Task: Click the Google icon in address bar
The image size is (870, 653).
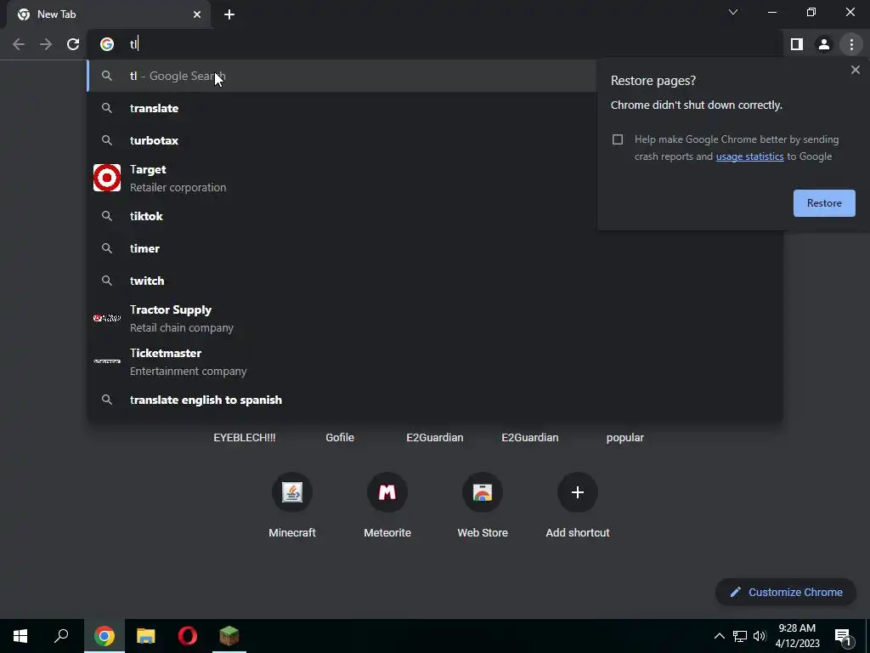Action: (x=107, y=44)
